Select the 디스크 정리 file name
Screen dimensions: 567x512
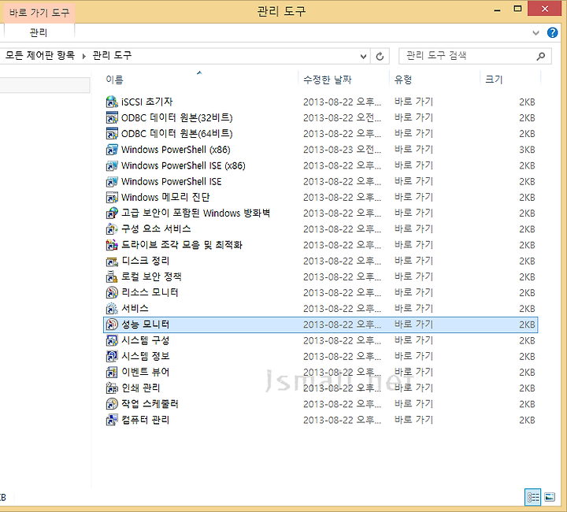(x=146, y=261)
